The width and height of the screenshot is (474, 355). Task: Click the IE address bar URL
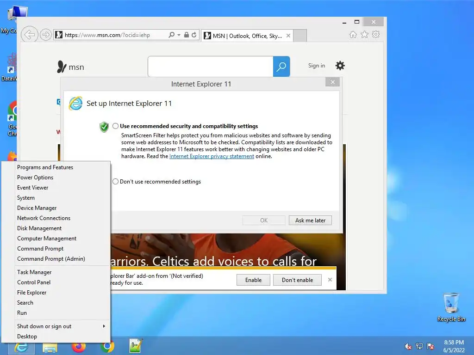(107, 35)
